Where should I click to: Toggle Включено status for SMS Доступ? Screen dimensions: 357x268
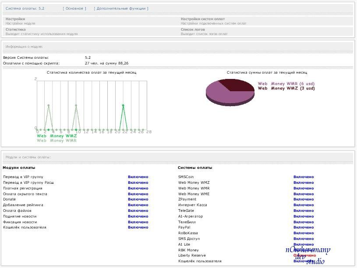[x=304, y=239]
